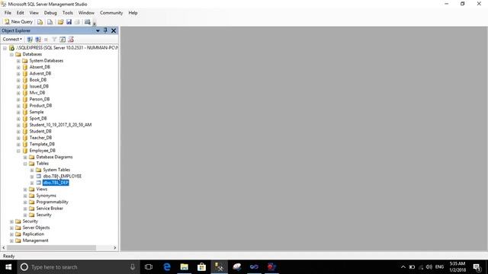Expand the dbo.TBL_EMPLOYEE table node
Image resolution: width=488 pixels, height=274 pixels.
32,176
